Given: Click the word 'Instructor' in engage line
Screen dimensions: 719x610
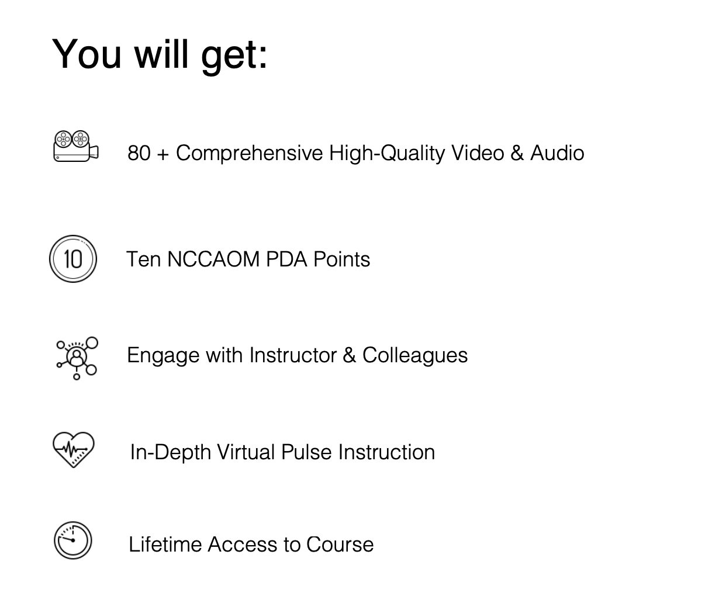Looking at the screenshot, I should [293, 355].
